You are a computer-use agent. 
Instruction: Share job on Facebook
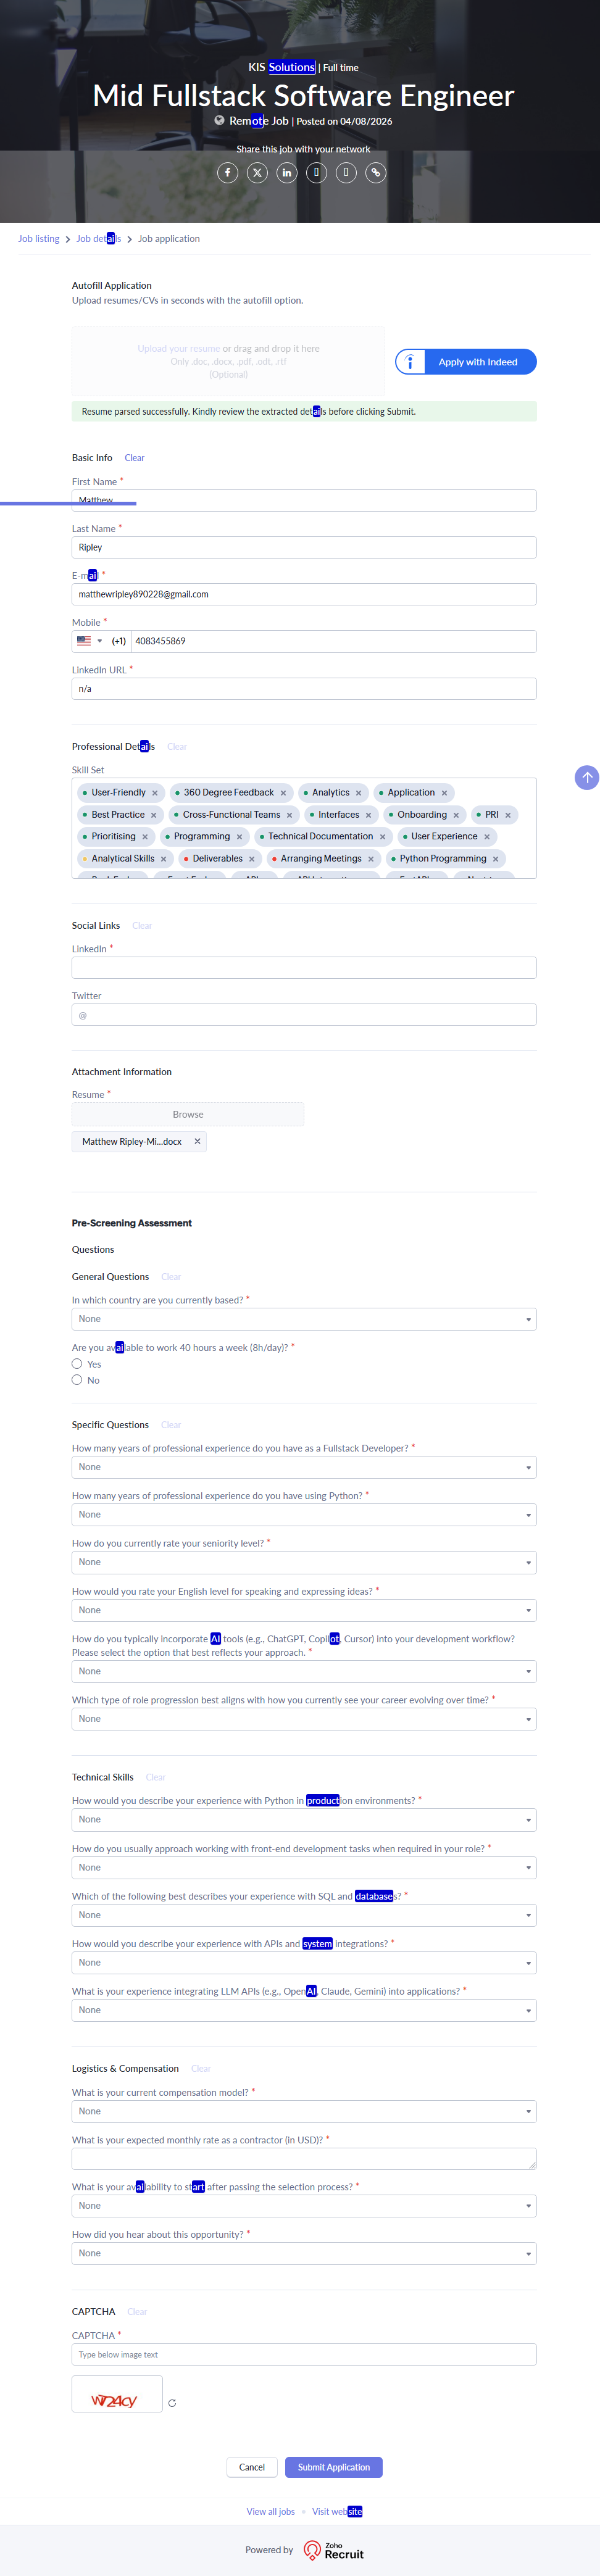[228, 173]
